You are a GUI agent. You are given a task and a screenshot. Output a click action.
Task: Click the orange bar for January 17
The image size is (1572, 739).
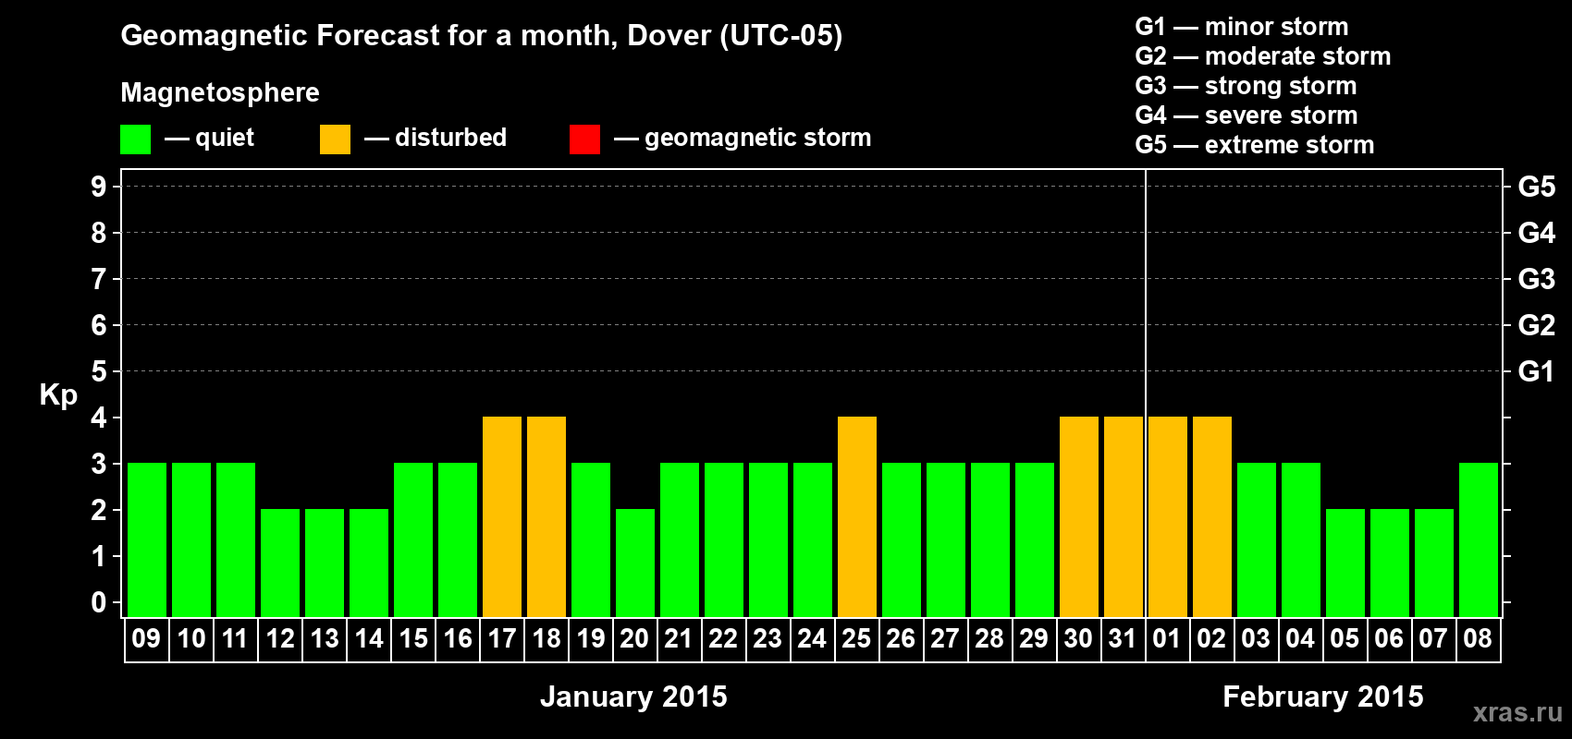click(x=502, y=516)
